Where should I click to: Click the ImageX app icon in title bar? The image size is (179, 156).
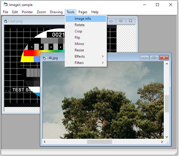click(x=5, y=5)
